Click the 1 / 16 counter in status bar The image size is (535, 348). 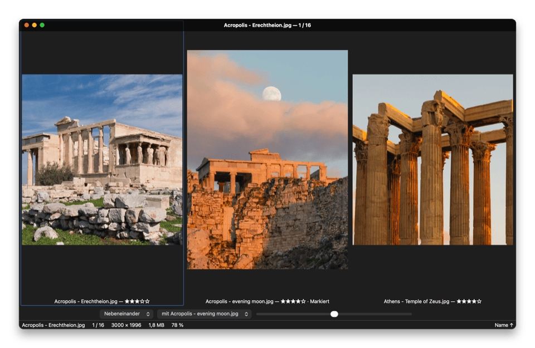pos(98,325)
